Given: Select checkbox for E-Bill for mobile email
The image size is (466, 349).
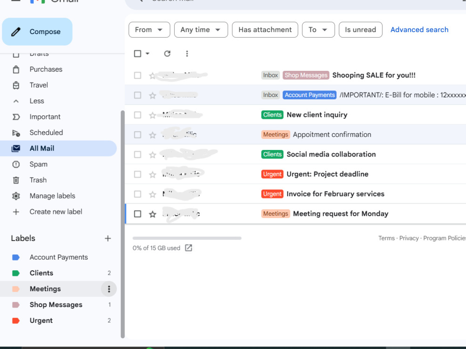Looking at the screenshot, I should click(137, 95).
